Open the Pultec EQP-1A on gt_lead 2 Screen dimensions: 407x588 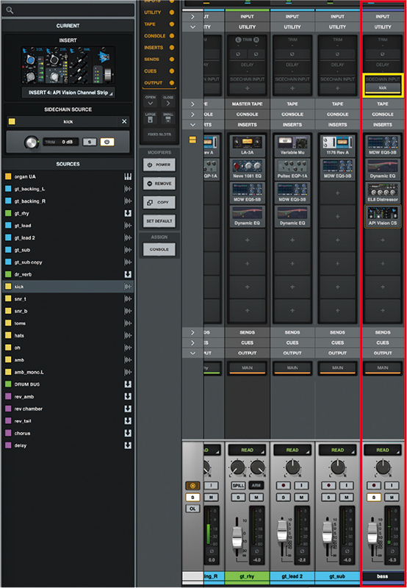[x=292, y=169]
